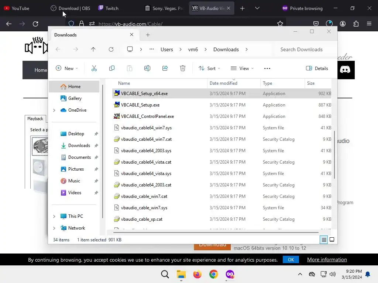Image resolution: width=378 pixels, height=283 pixels.
Task: Click the Users breadcrumb
Action: (166, 49)
